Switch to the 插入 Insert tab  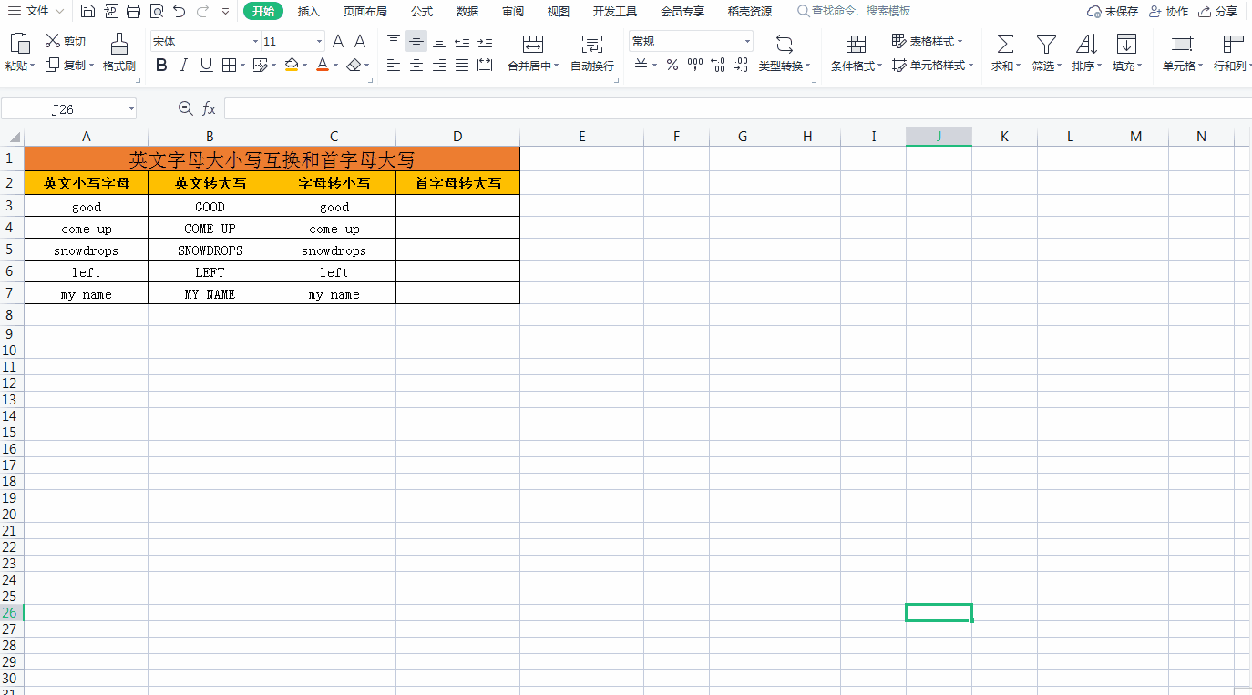[x=309, y=12]
